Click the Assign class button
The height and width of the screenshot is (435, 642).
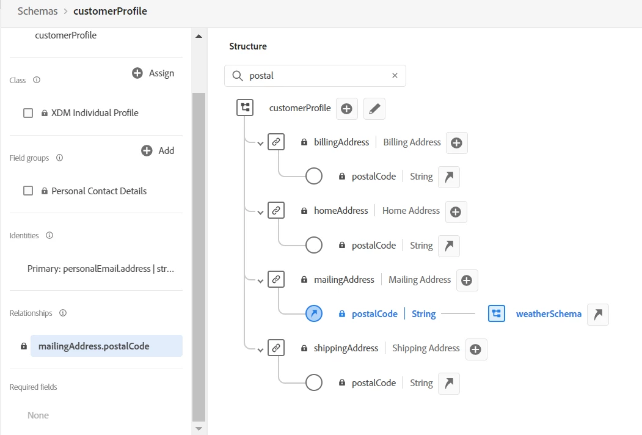pyautogui.click(x=153, y=73)
